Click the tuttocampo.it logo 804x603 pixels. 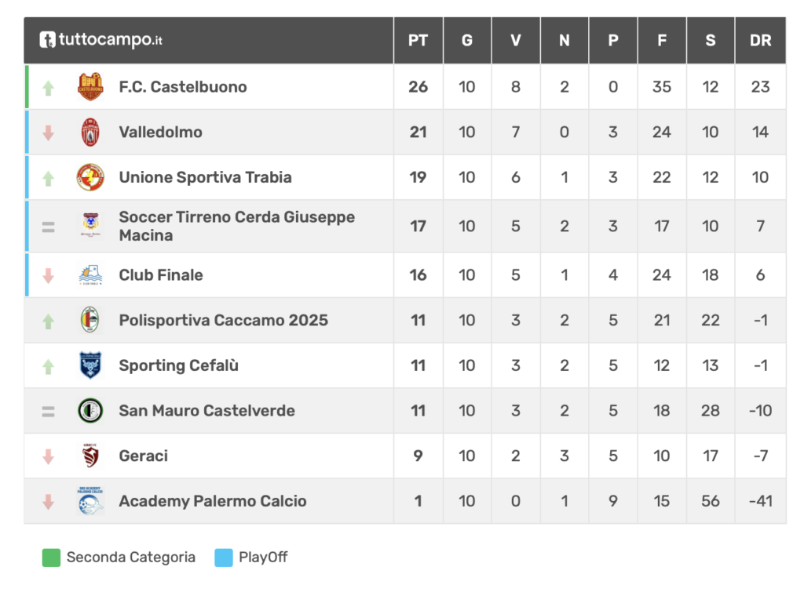(101, 40)
